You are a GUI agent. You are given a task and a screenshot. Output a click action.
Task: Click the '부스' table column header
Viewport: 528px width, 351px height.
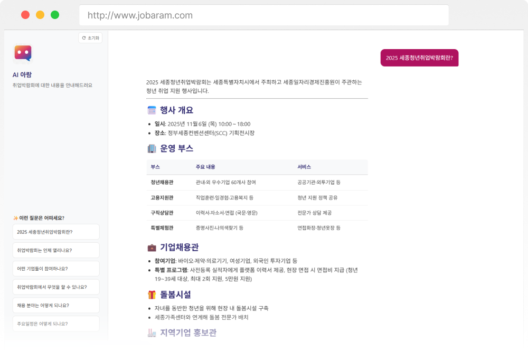point(155,167)
